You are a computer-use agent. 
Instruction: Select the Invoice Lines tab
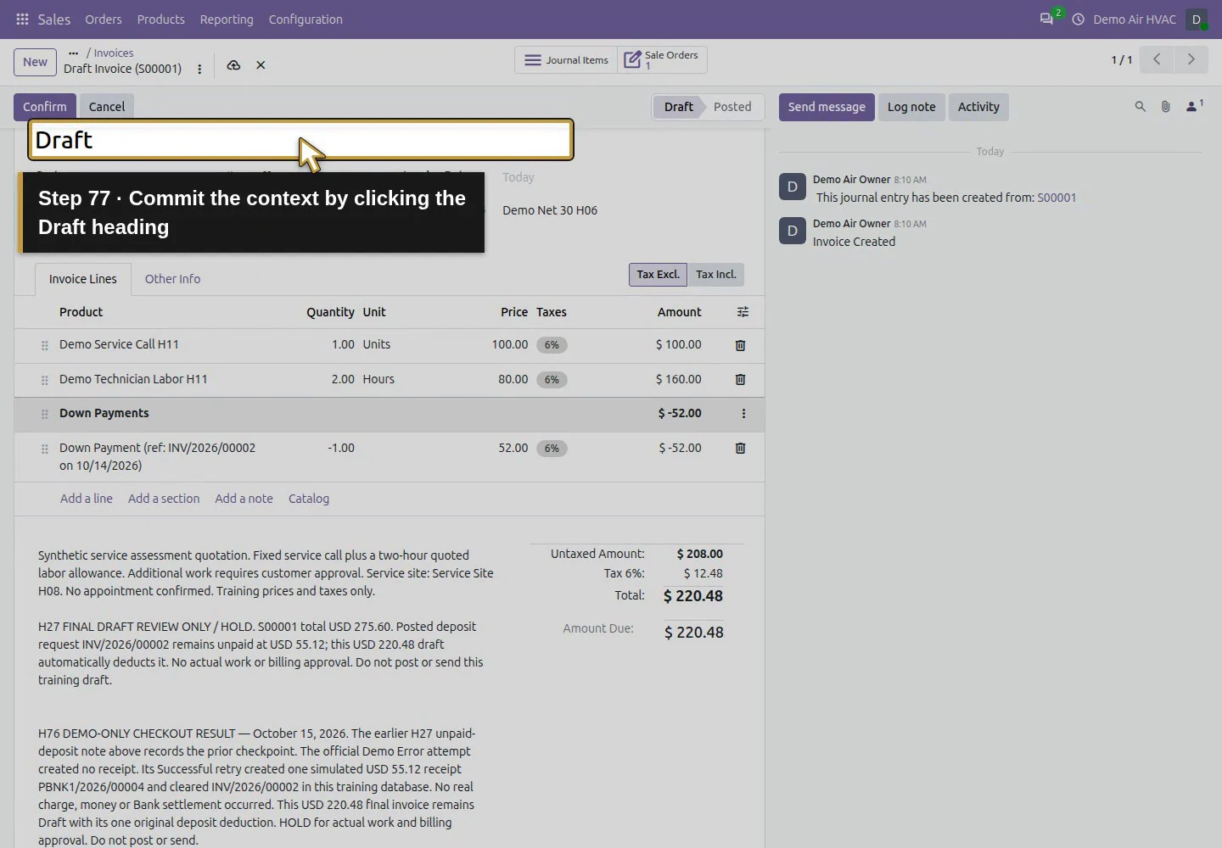(x=83, y=279)
